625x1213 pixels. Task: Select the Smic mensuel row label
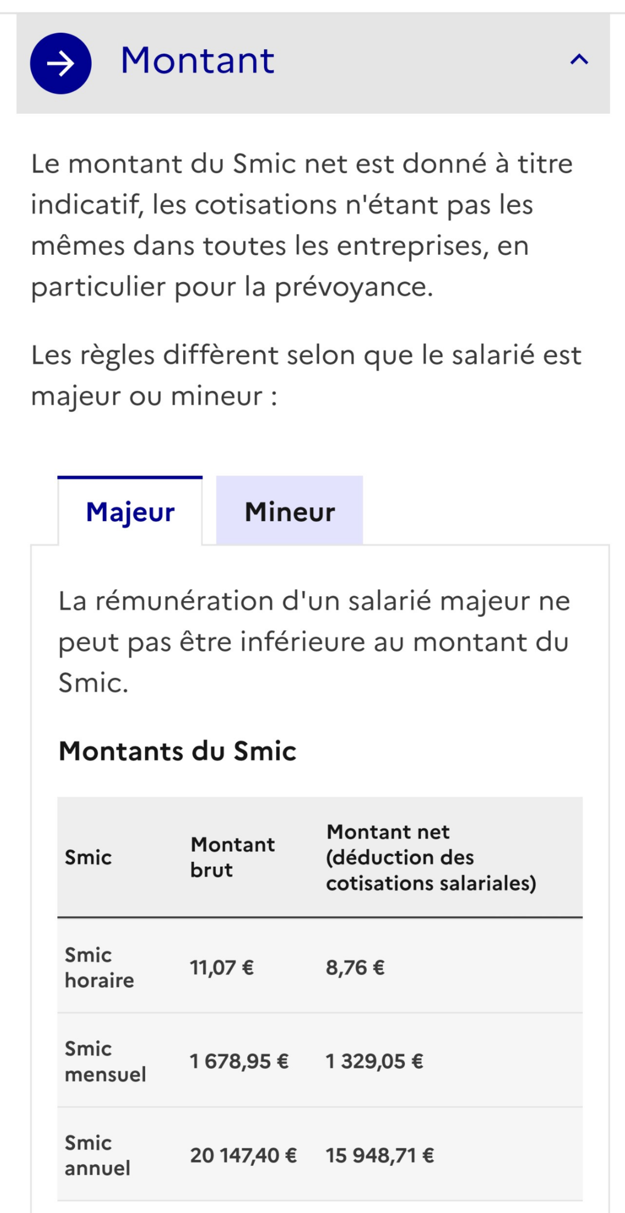click(105, 1061)
